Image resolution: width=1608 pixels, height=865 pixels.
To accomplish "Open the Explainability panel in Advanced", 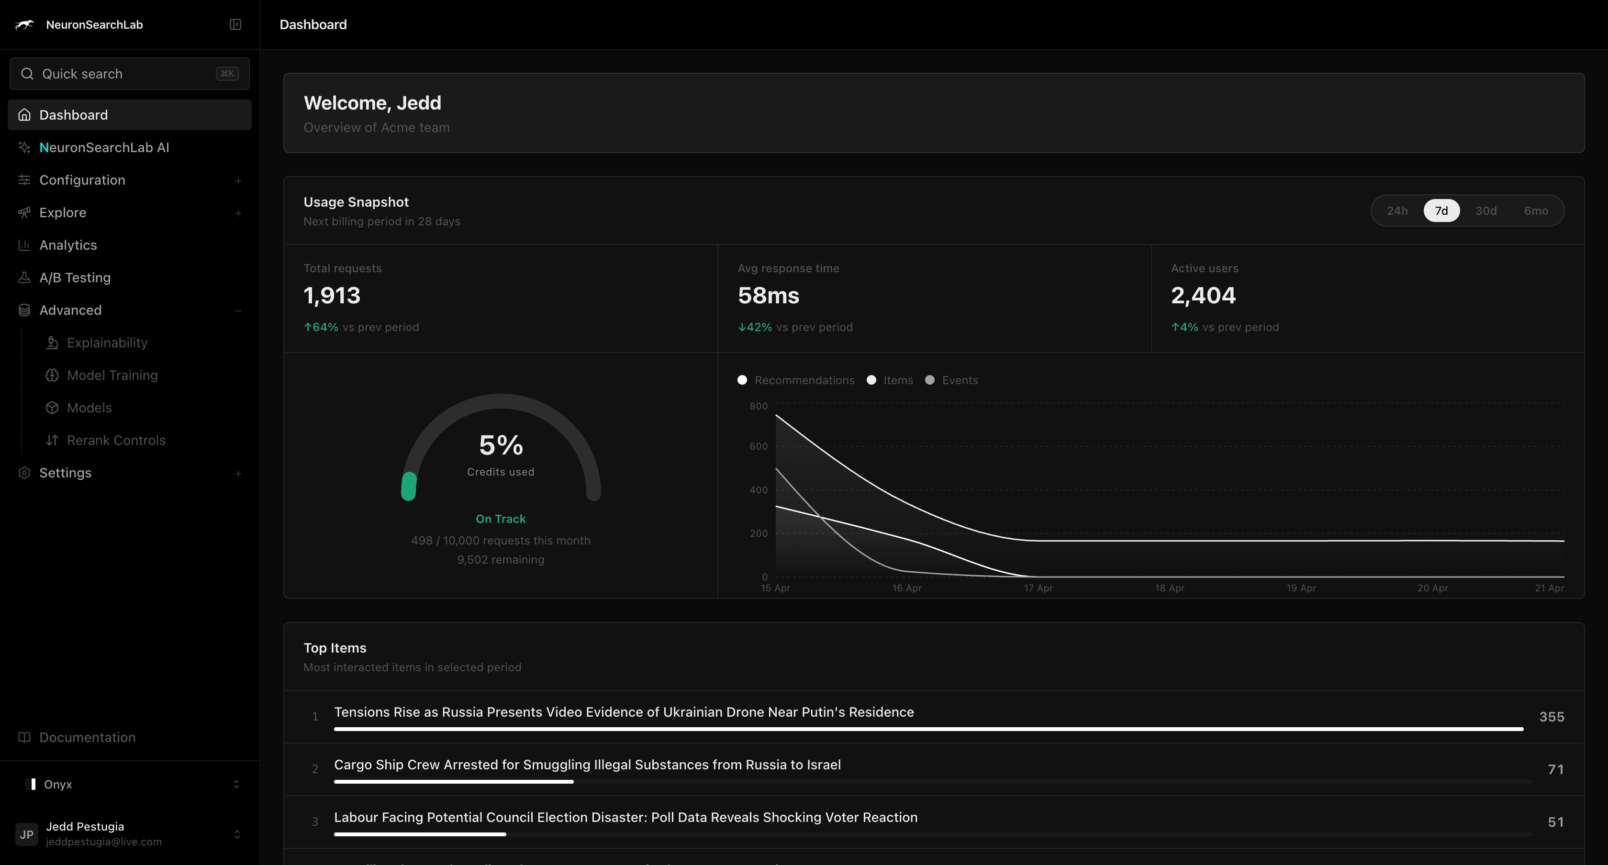I will click(107, 343).
